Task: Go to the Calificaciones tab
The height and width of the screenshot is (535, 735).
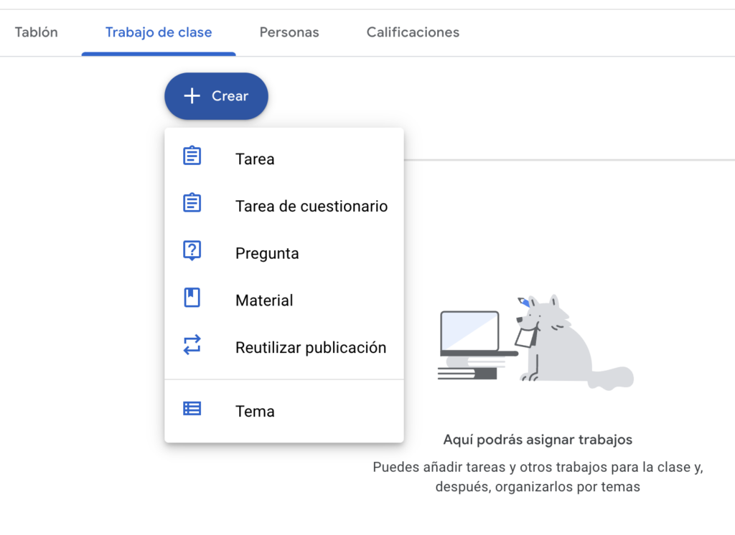Action: coord(413,32)
